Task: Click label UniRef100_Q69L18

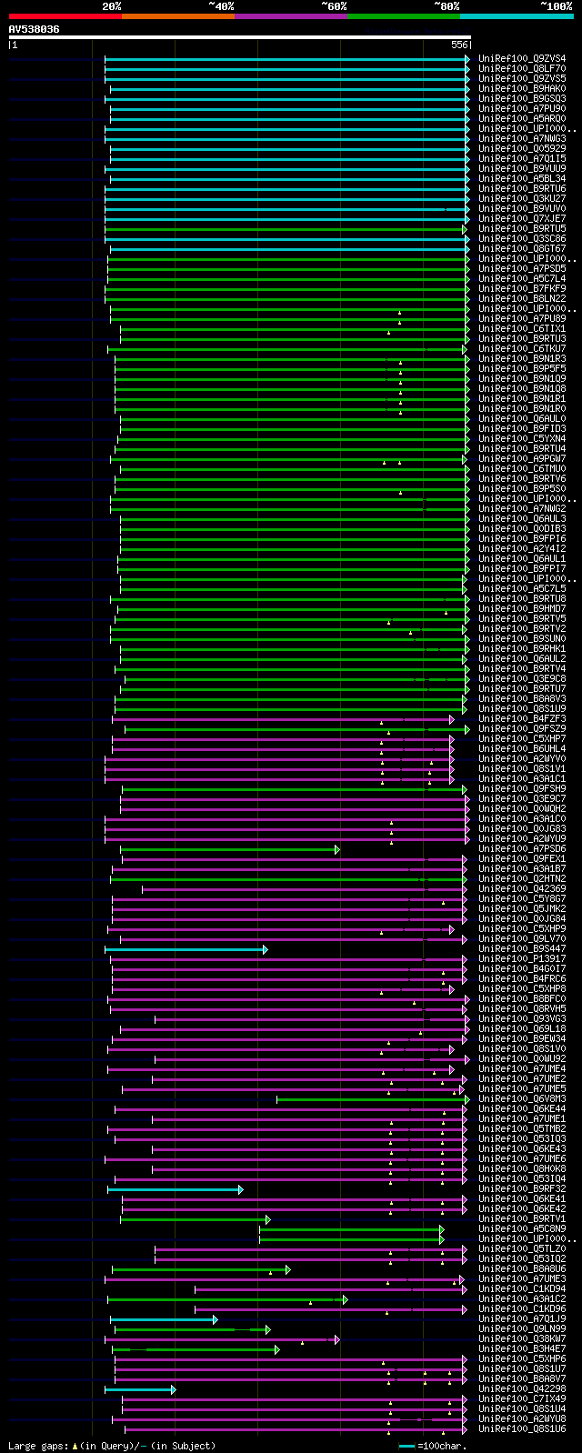Action: [522, 1029]
